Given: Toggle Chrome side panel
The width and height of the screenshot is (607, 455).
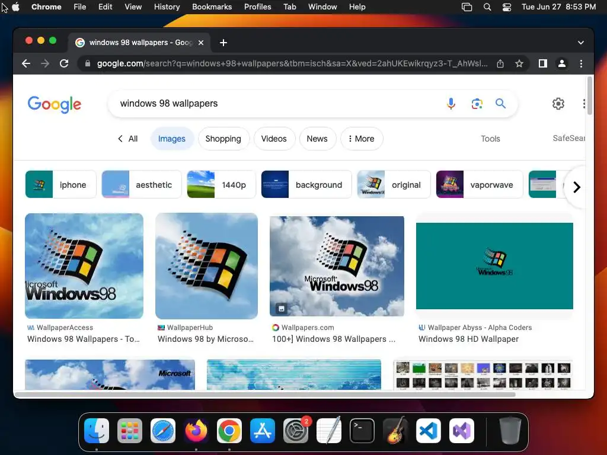Looking at the screenshot, I should coord(543,63).
